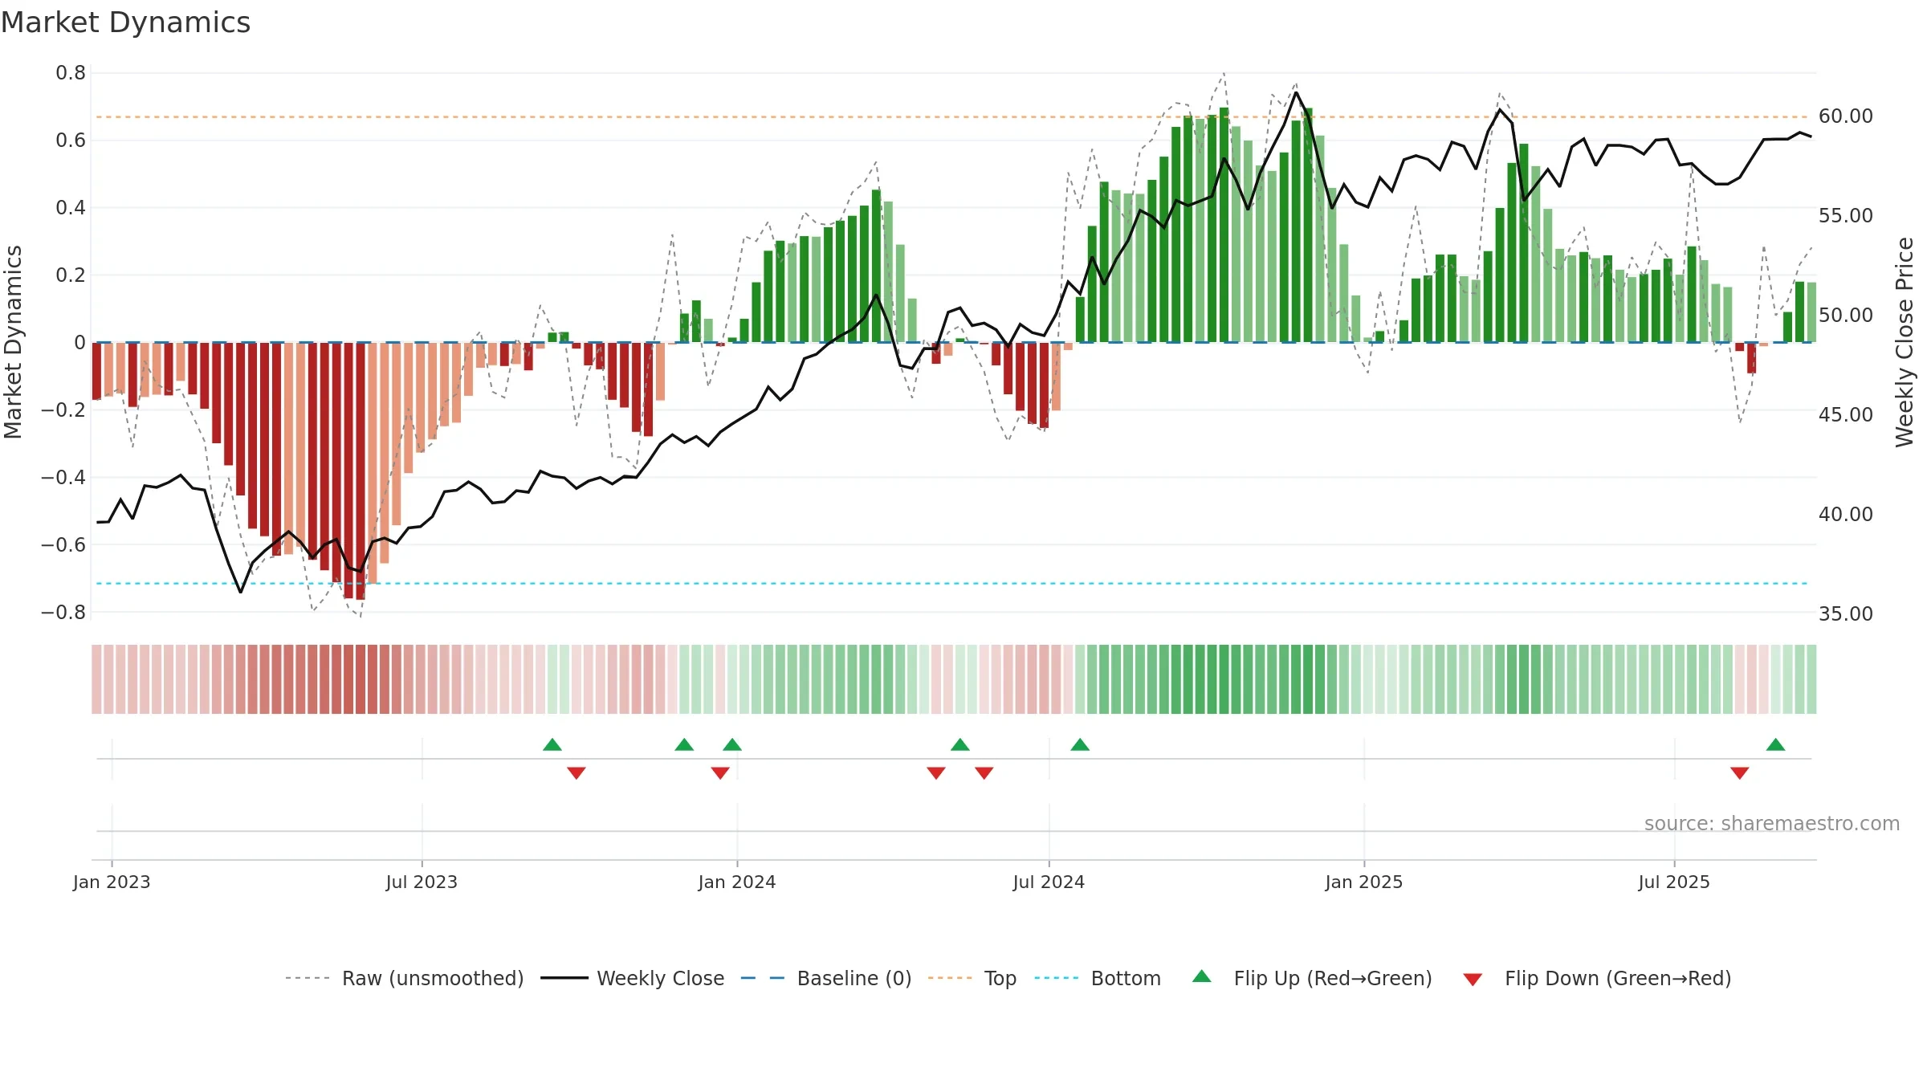Click the −0.8 left axis tick
Viewport: 1927px width, 1084px height.
point(63,612)
